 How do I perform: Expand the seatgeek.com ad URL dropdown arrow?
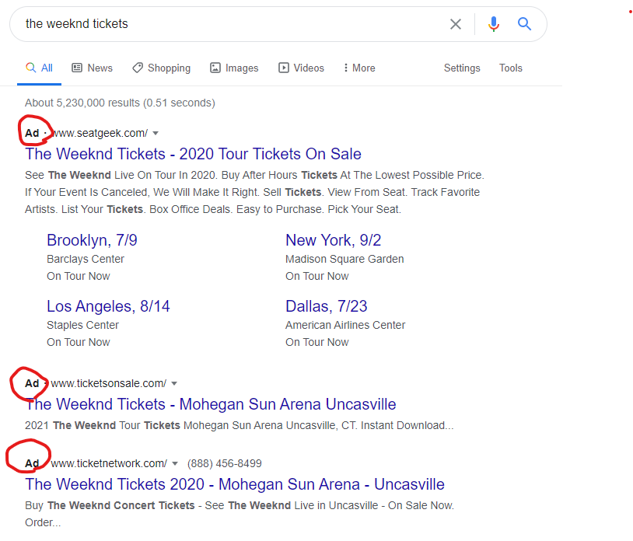156,133
